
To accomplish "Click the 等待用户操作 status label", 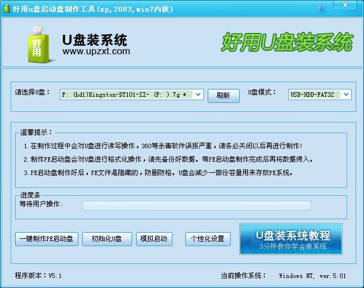I will (41, 204).
